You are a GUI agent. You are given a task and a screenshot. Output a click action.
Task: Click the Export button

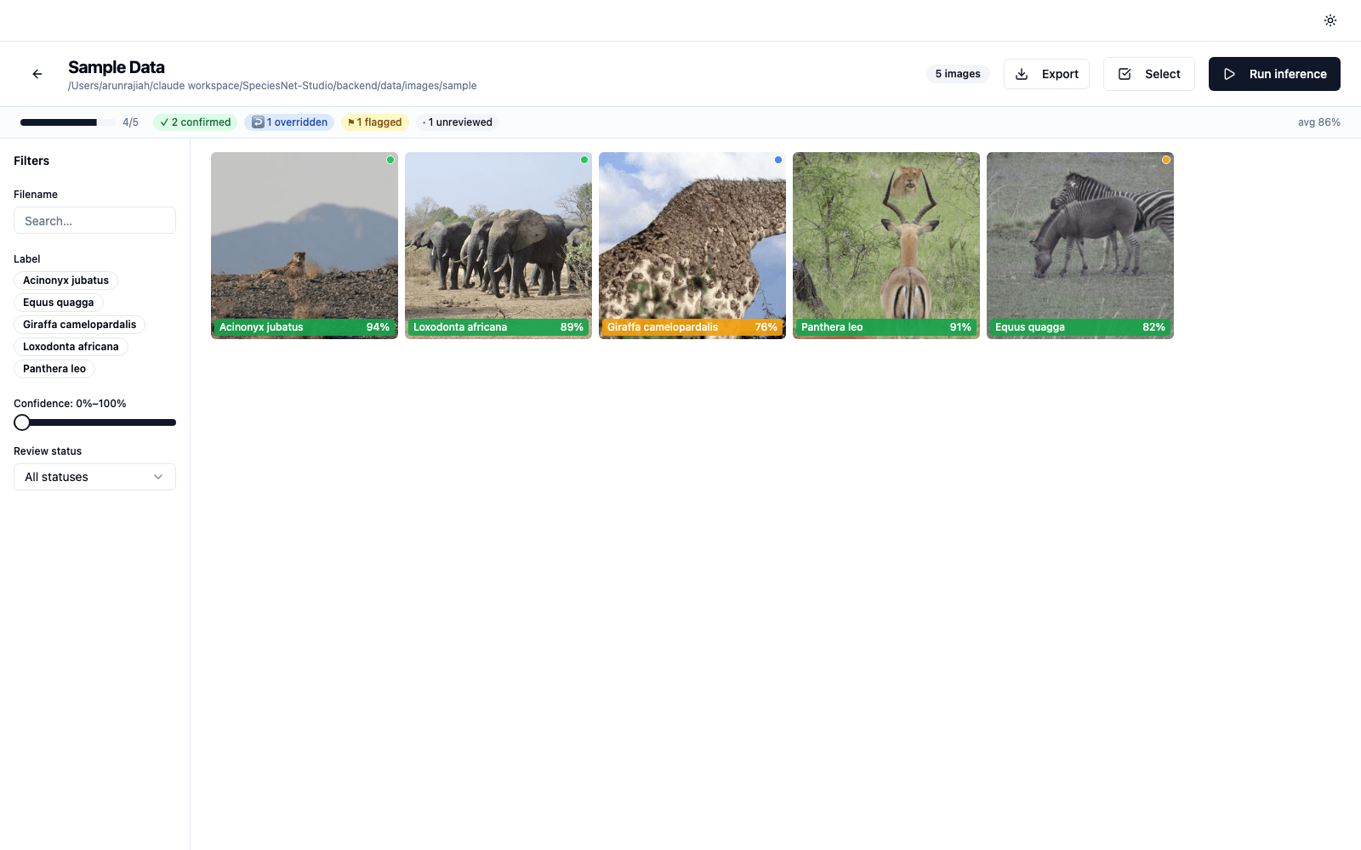point(1046,74)
